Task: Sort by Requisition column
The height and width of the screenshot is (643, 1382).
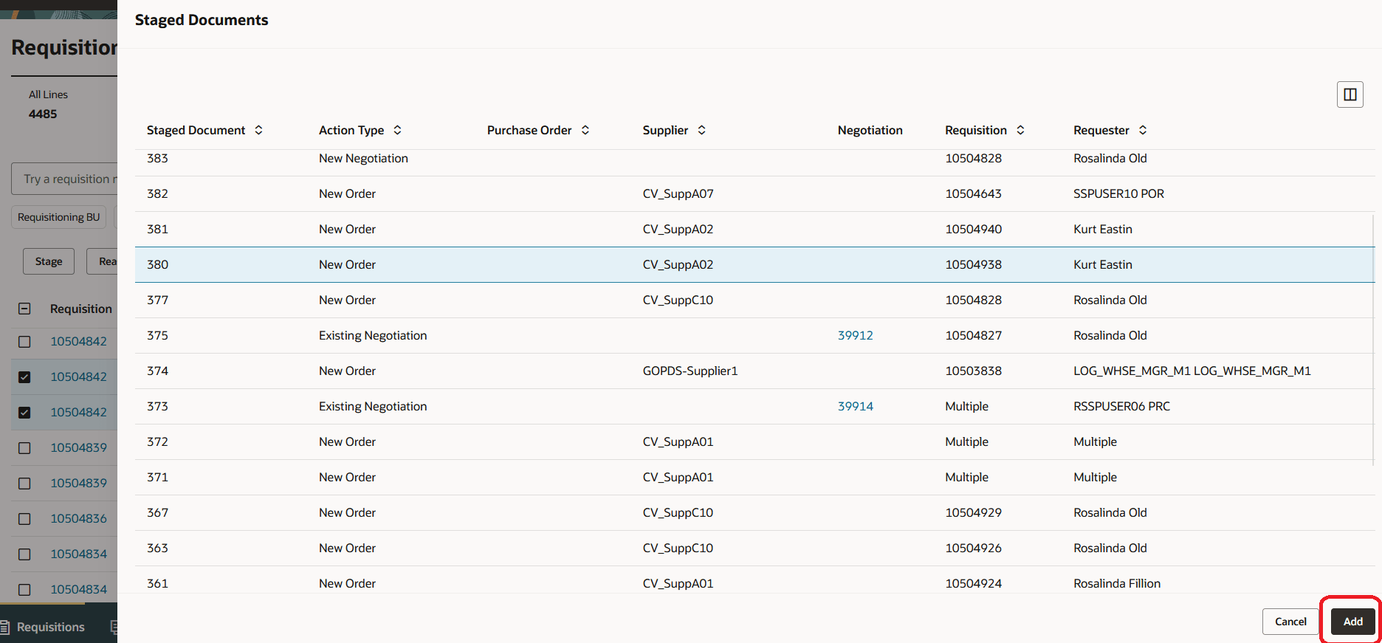Action: tap(1020, 130)
